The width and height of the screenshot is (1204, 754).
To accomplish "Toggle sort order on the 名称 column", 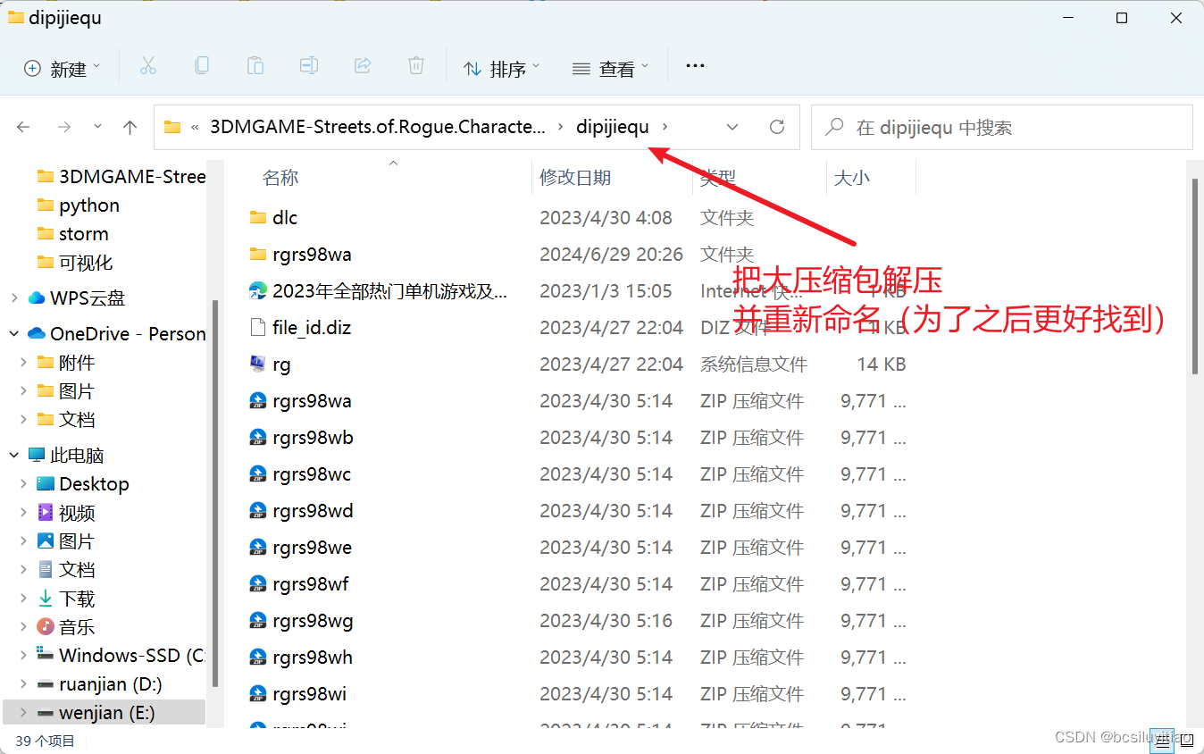I will pyautogui.click(x=280, y=177).
